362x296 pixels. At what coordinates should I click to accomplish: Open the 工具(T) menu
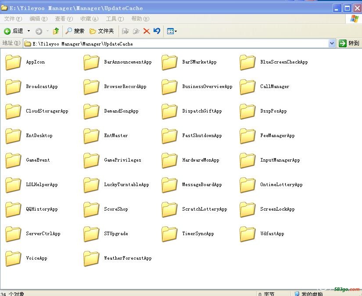tap(115, 19)
